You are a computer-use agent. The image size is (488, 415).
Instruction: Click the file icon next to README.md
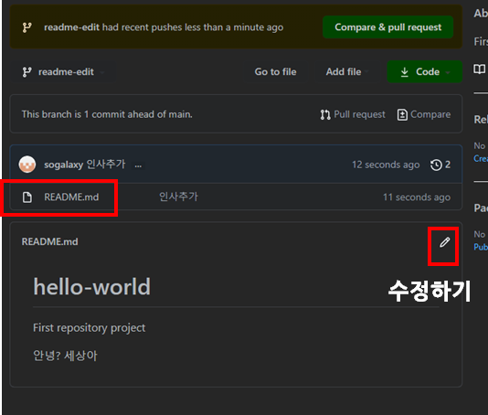point(27,197)
